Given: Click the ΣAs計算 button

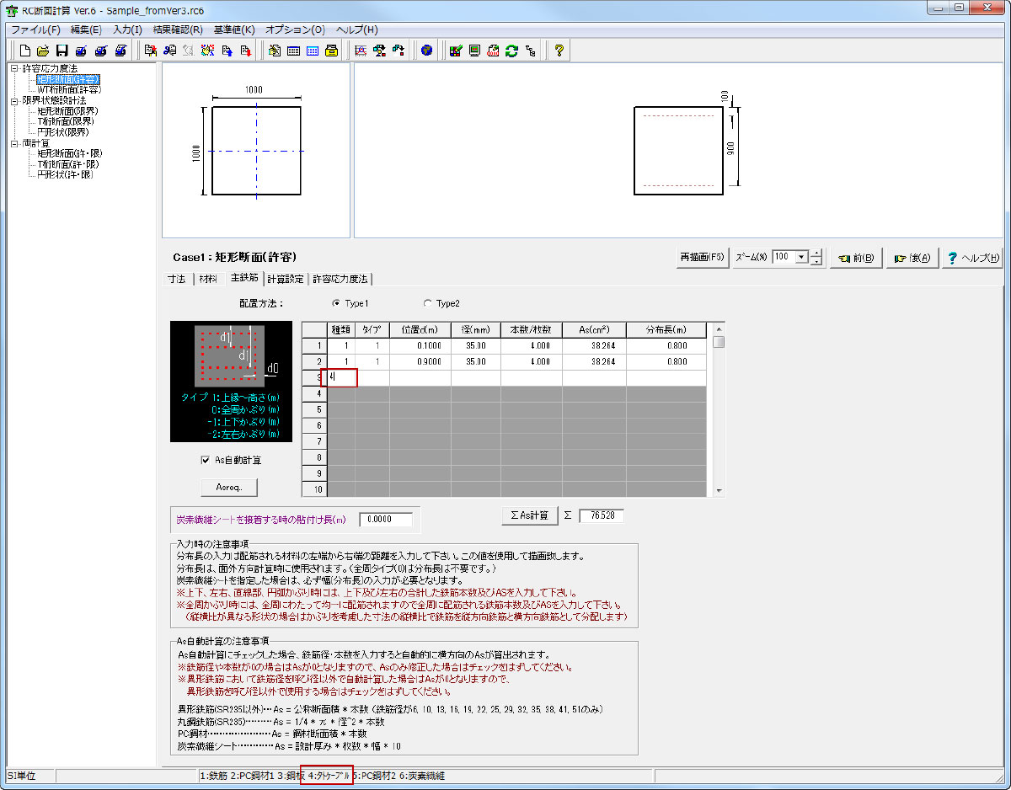Looking at the screenshot, I should tap(530, 515).
